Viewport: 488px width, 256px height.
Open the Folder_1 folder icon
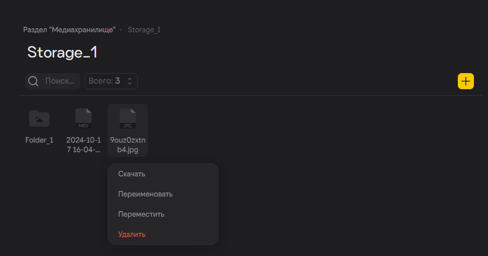click(x=39, y=118)
